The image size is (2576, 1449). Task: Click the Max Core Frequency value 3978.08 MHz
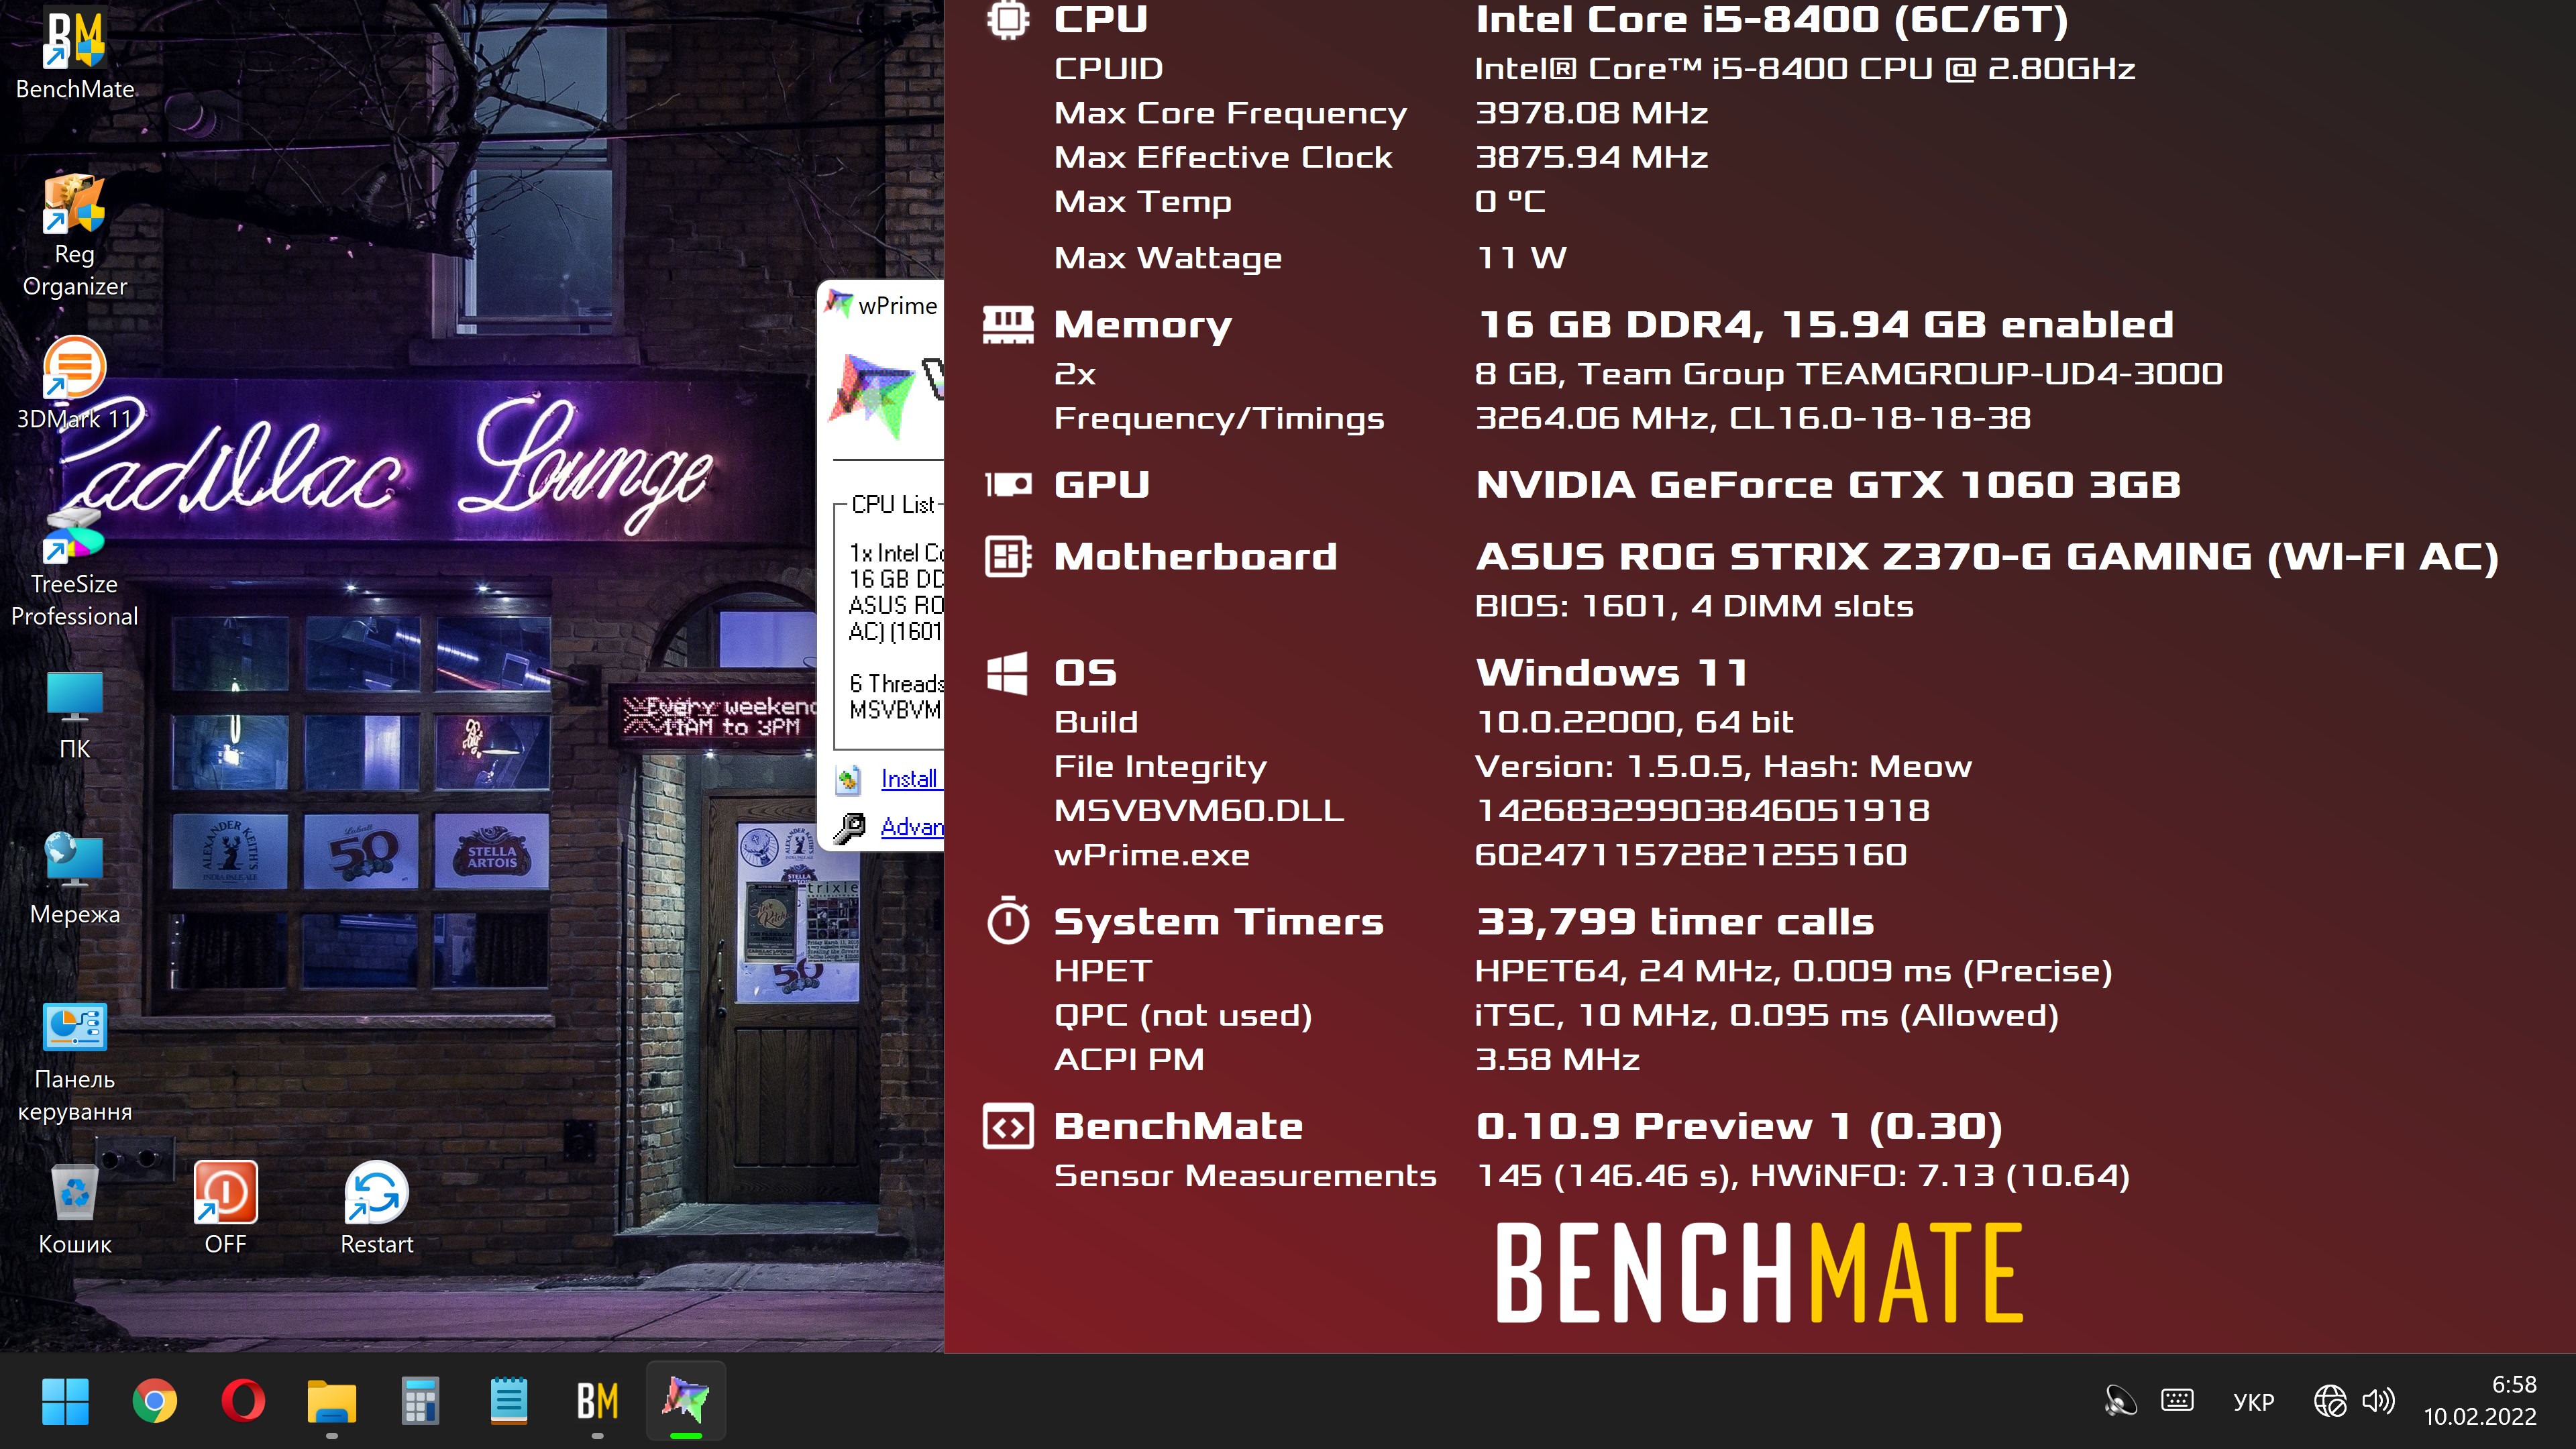[1592, 113]
